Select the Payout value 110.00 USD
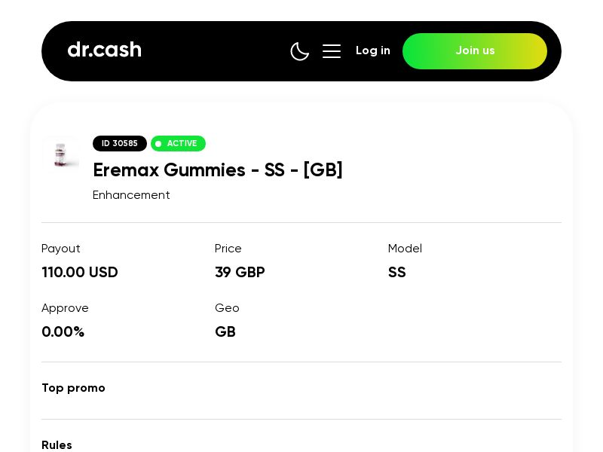 80,273
